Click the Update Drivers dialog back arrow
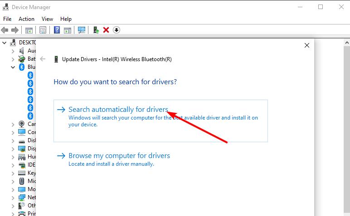 click(43, 59)
